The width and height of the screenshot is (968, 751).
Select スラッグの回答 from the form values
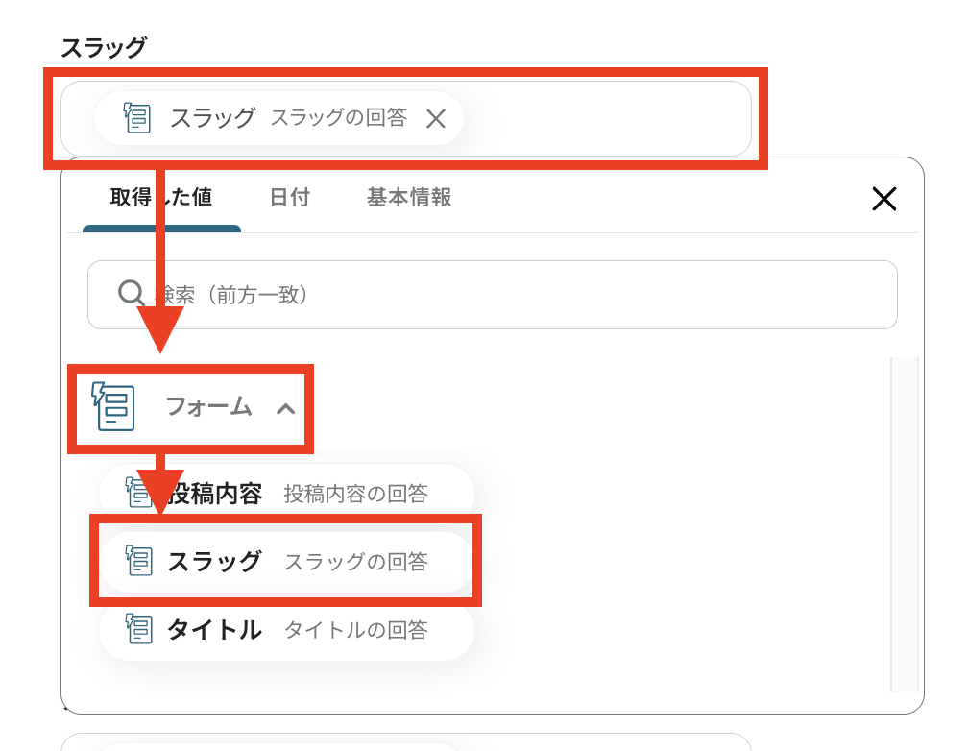pos(355,562)
